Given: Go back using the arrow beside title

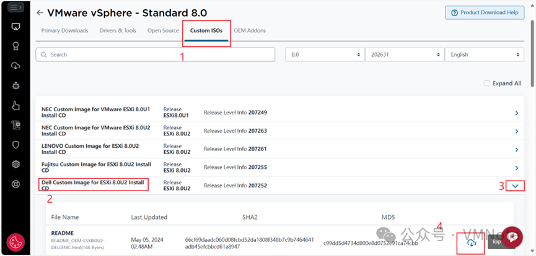Looking at the screenshot, I should pyautogui.click(x=40, y=13).
